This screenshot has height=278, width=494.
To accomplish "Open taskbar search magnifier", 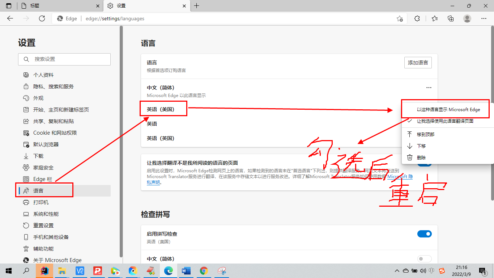I will tap(26, 271).
